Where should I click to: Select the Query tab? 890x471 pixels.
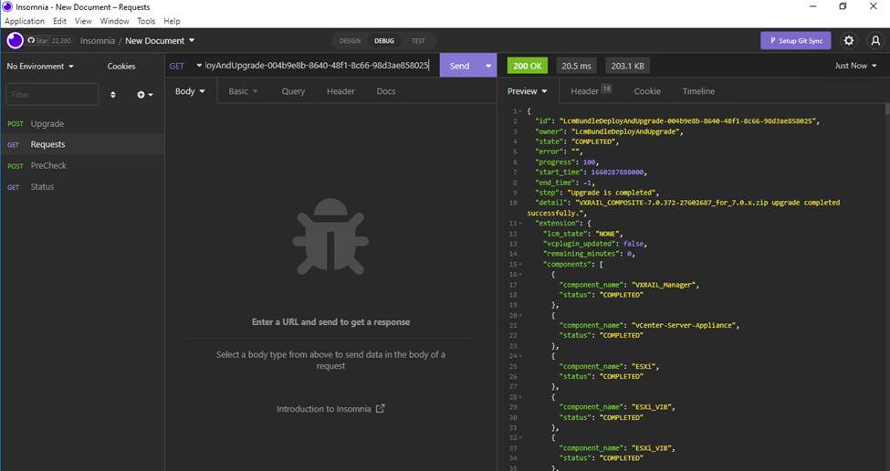293,91
